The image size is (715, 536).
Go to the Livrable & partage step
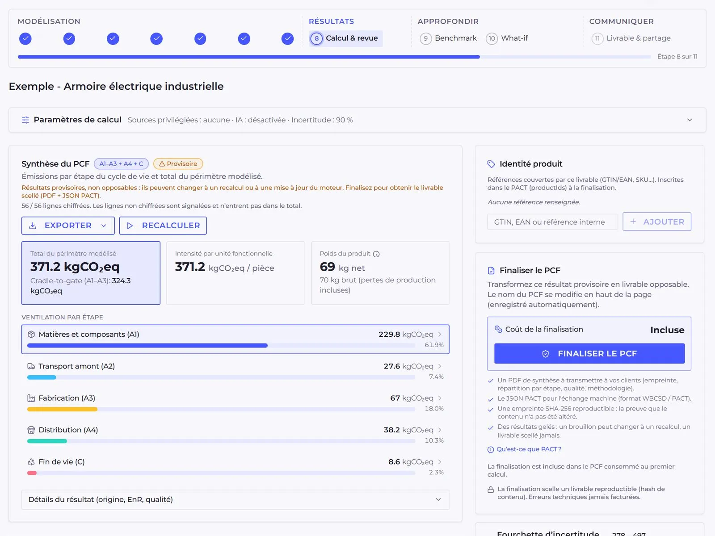pos(631,38)
